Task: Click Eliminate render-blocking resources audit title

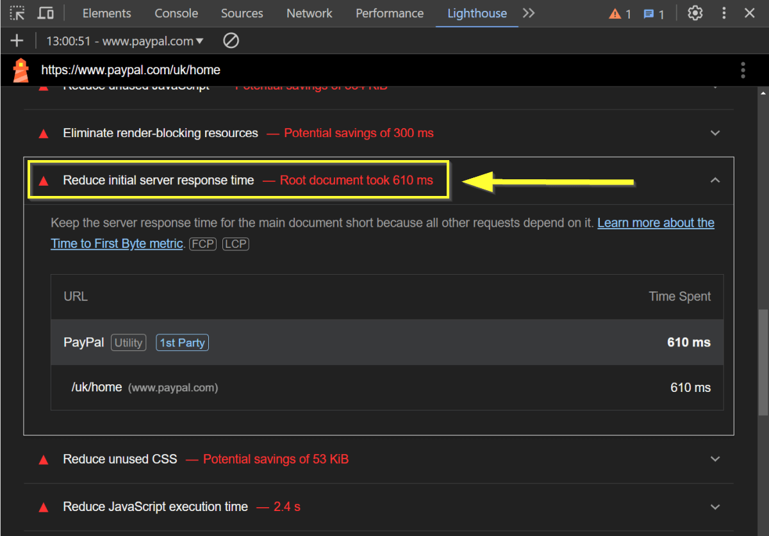Action: pos(160,133)
